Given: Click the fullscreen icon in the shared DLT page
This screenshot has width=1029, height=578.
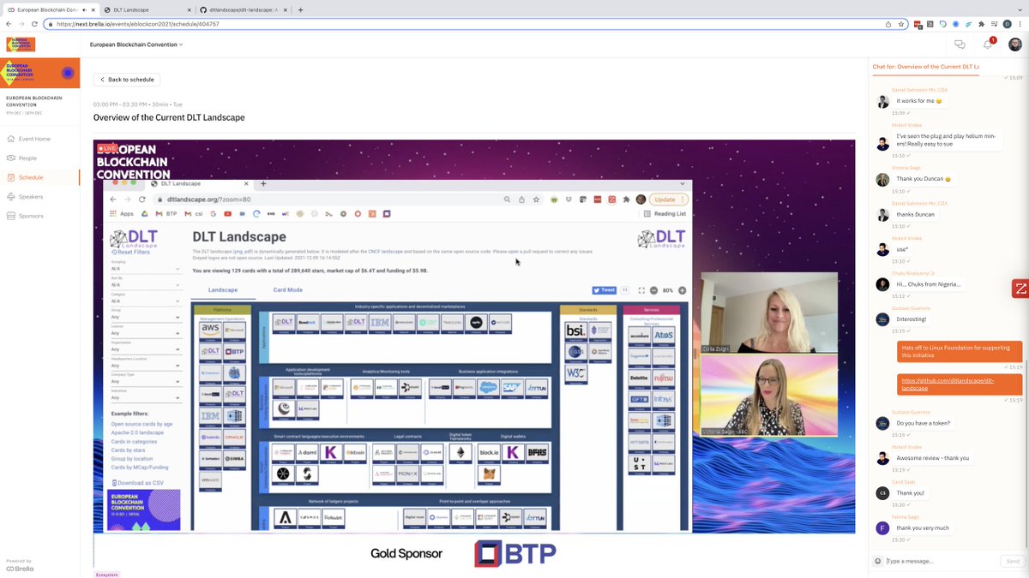Looking at the screenshot, I should (641, 289).
